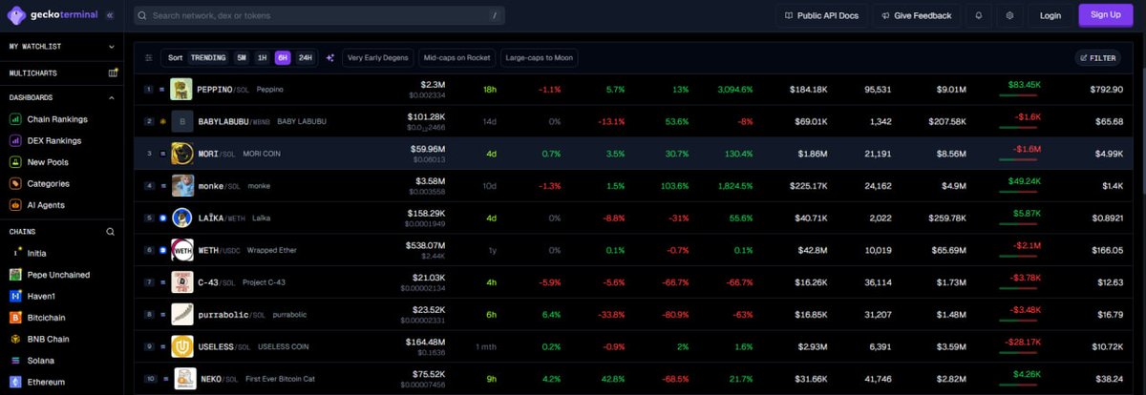
Task: Set the timeframe to 1H
Action: [x=262, y=58]
